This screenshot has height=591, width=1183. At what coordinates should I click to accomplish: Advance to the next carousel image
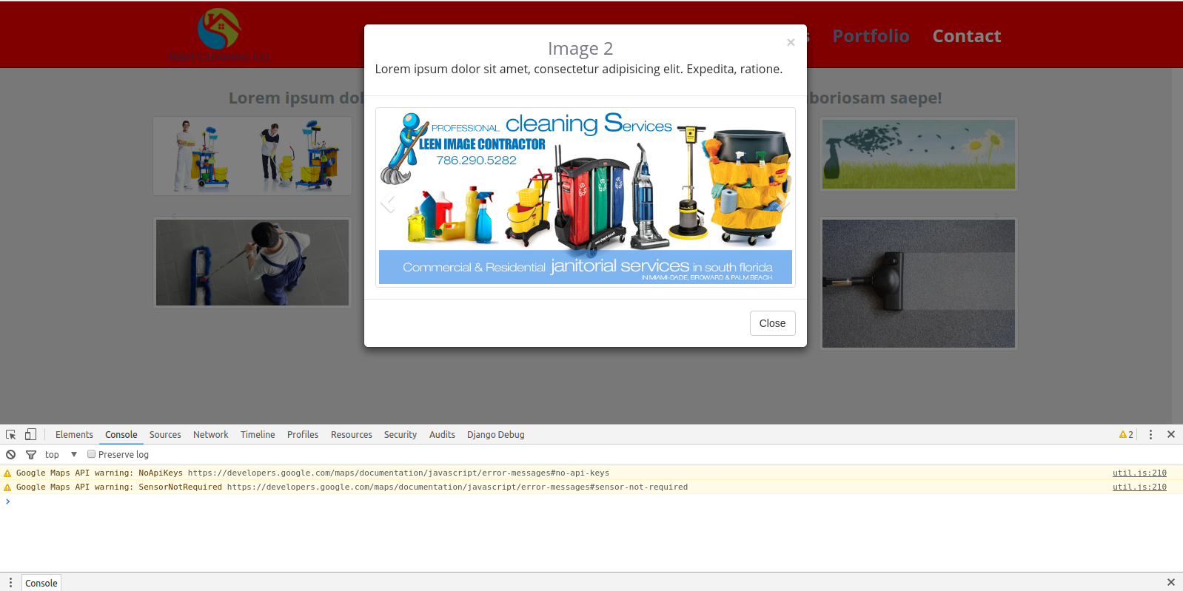783,202
